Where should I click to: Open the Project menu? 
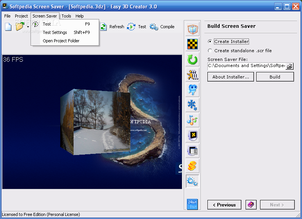coord(21,16)
